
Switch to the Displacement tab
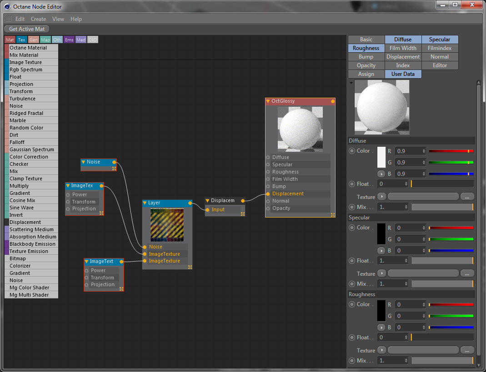coord(403,57)
